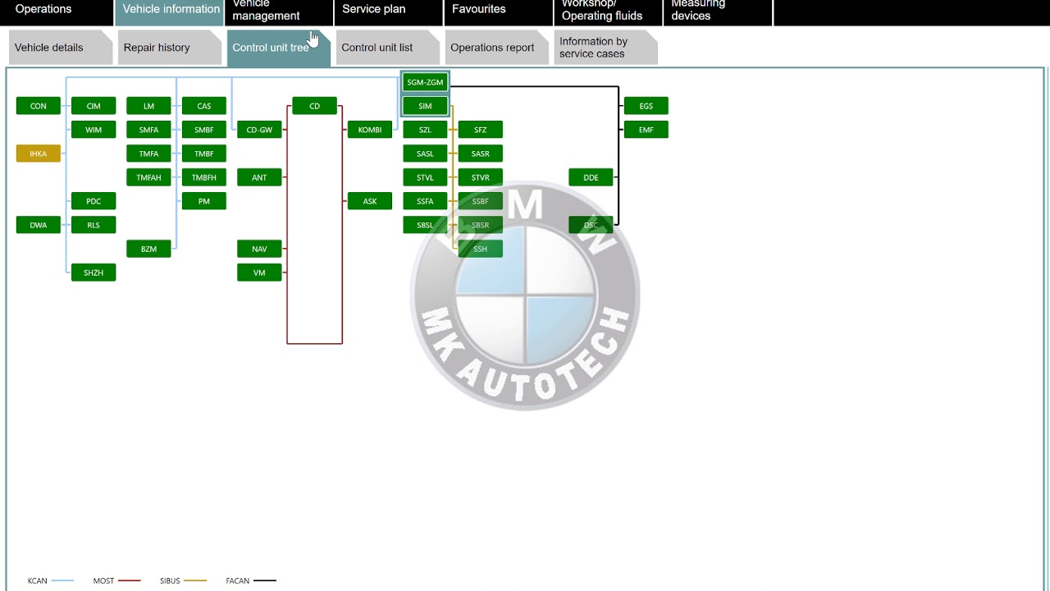Select the PM control unit

(x=204, y=201)
